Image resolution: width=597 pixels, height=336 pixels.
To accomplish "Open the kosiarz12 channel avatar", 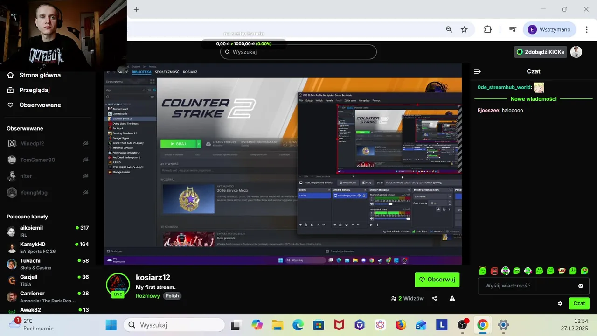I will pos(118,285).
